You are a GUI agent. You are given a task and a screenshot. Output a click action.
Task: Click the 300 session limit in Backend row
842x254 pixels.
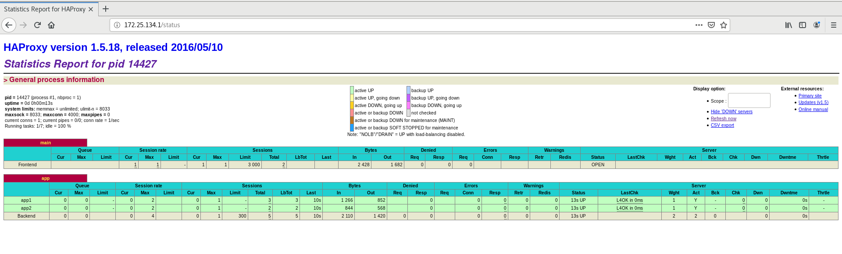[243, 216]
